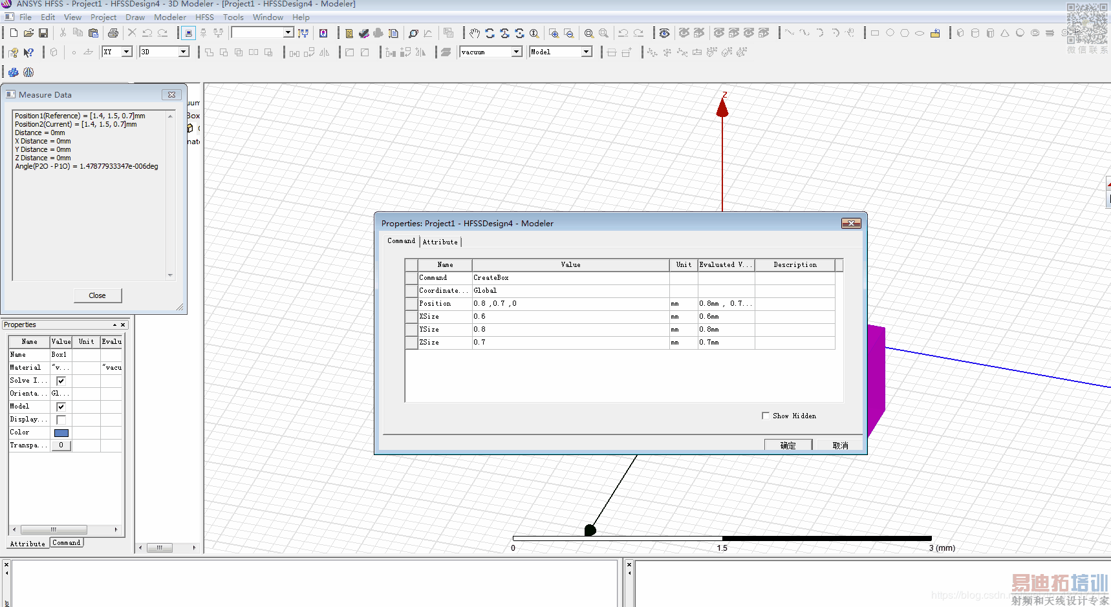Open the HFSS menu

tap(204, 17)
